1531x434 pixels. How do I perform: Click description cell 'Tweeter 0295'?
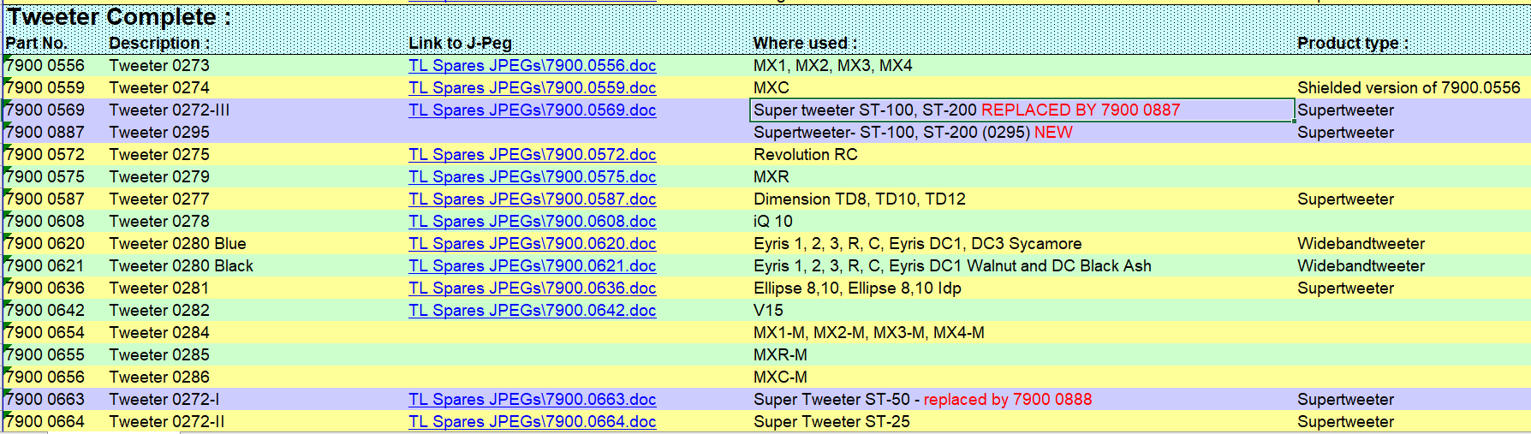coord(159,133)
